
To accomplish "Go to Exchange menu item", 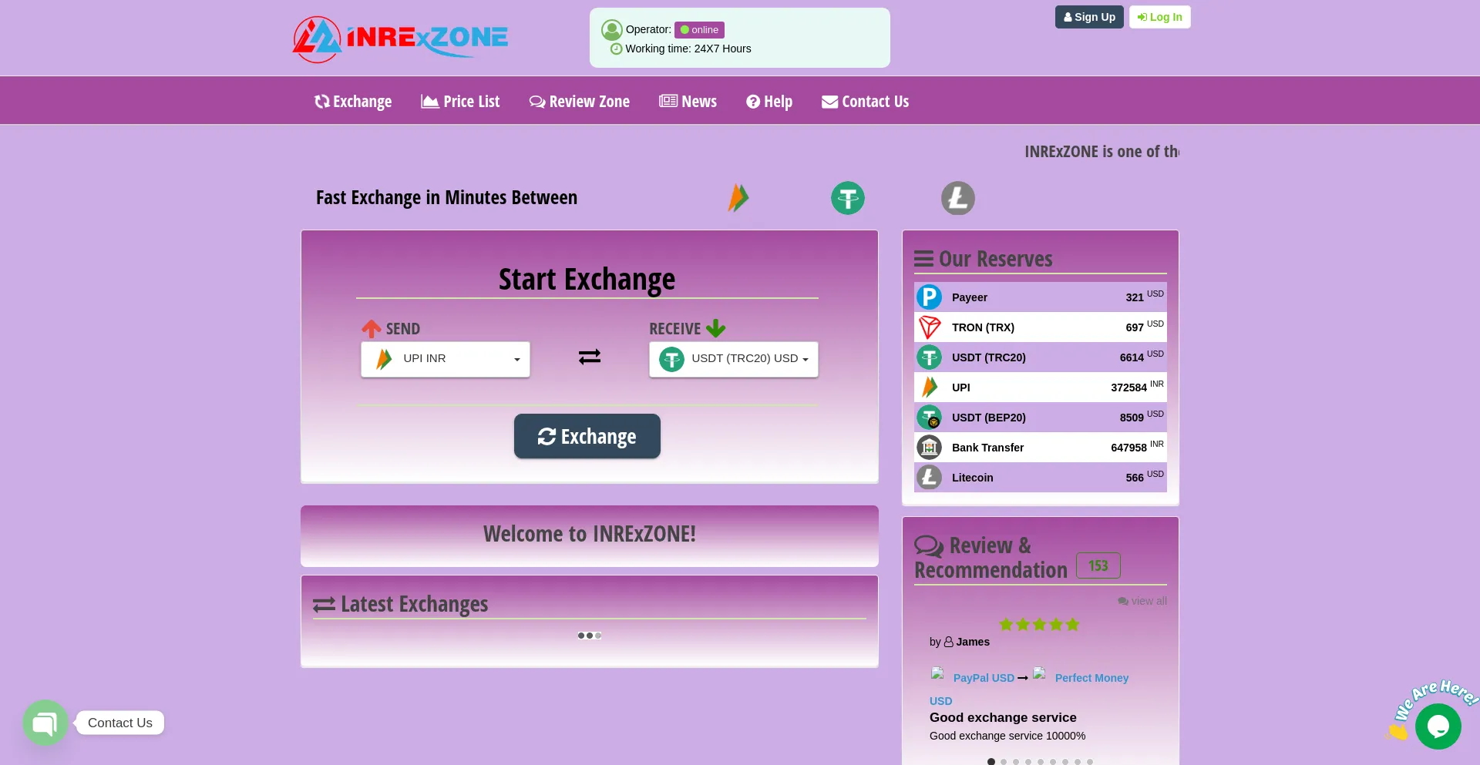I will [x=353, y=102].
